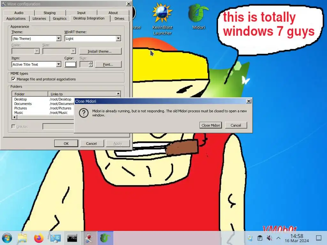327x245 pixels.
Task: Click the folders list scroll-up arrow
Action: 118,94
